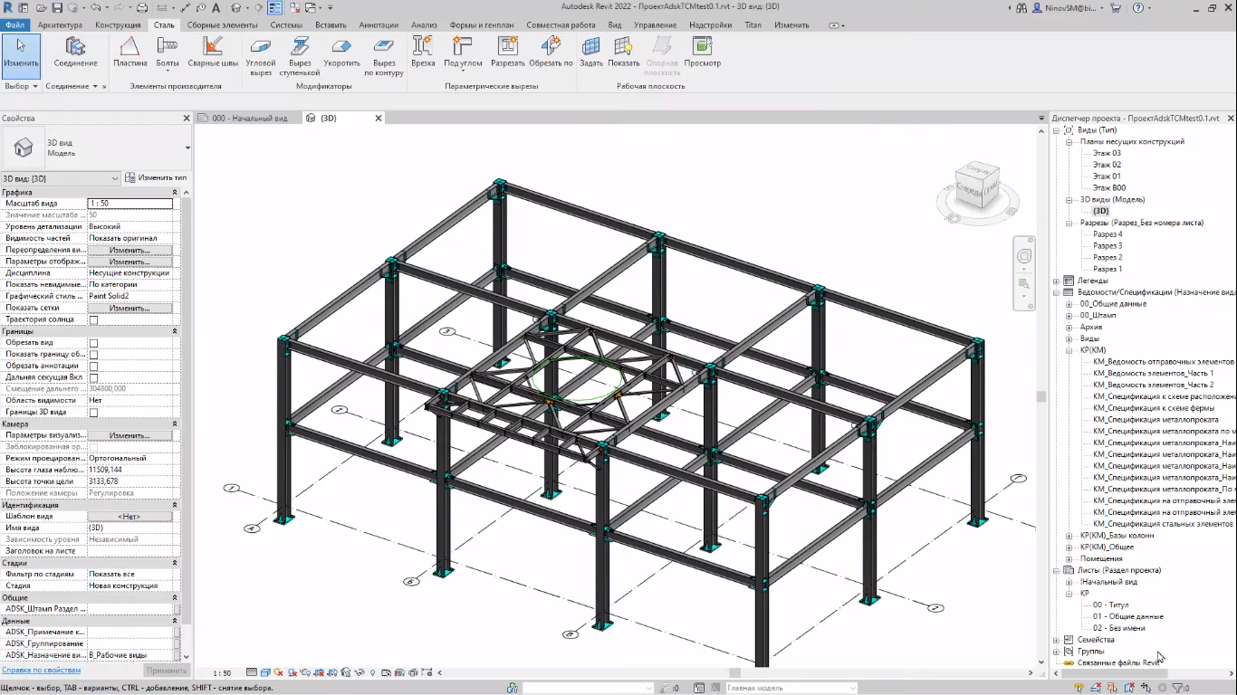Enable Границы 3D вида checkbox
This screenshot has width=1237, height=695.
tap(93, 413)
